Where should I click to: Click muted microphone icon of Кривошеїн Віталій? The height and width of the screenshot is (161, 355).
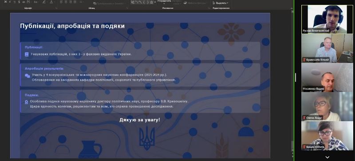pyautogui.click(x=304, y=60)
